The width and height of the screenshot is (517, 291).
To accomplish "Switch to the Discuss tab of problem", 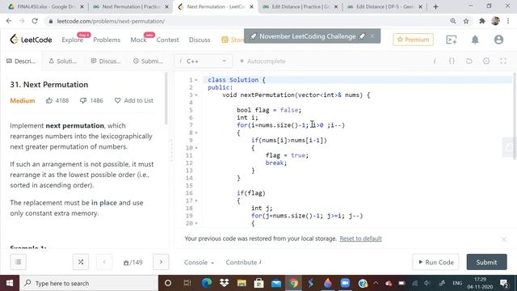I will point(106,61).
